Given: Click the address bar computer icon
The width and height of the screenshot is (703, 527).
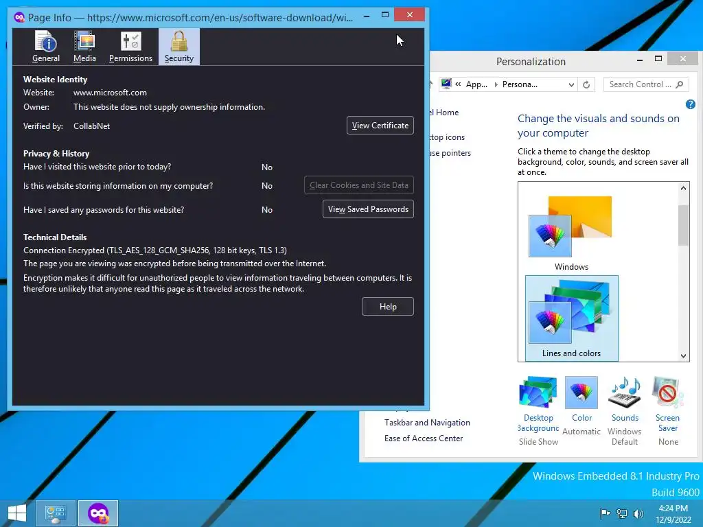Looking at the screenshot, I should (x=446, y=84).
